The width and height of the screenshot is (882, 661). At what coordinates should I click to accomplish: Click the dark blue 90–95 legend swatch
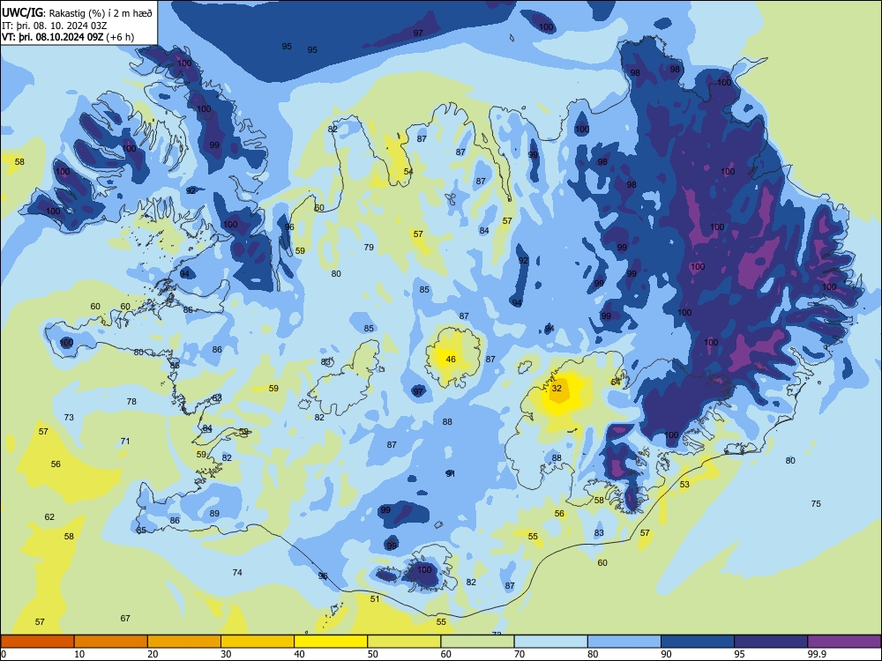[698, 642]
